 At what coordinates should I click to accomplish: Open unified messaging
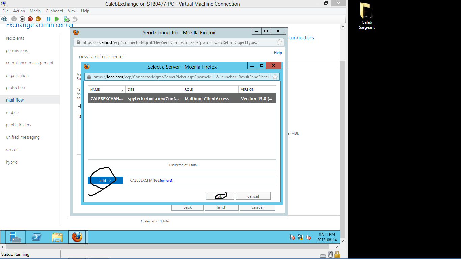[x=23, y=137]
